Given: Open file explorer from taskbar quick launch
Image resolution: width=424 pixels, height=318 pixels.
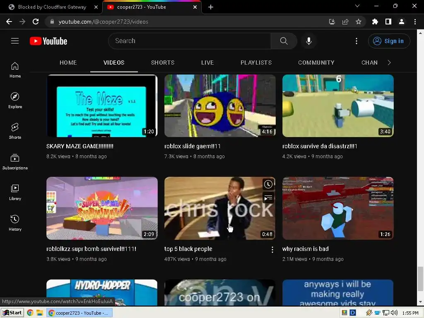Looking at the screenshot, I should (40, 313).
